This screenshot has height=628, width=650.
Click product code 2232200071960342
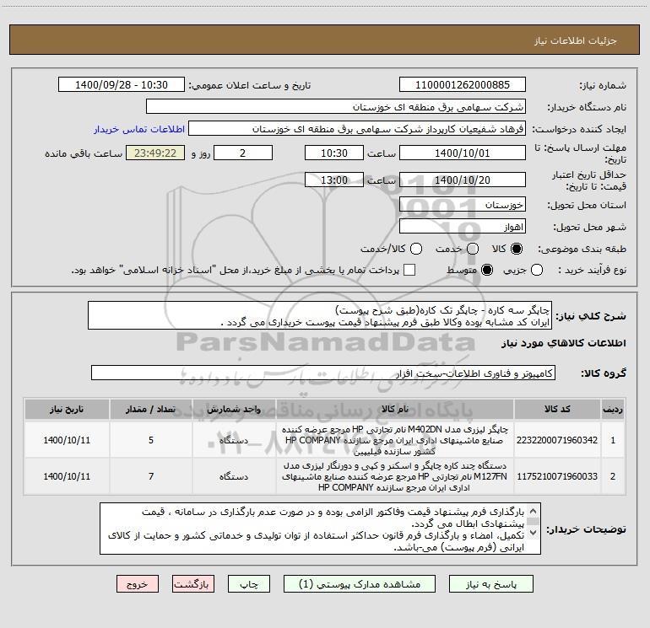point(557,440)
